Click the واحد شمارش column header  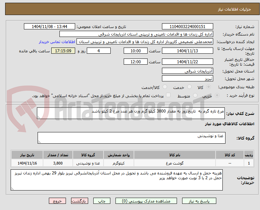(119, 155)
